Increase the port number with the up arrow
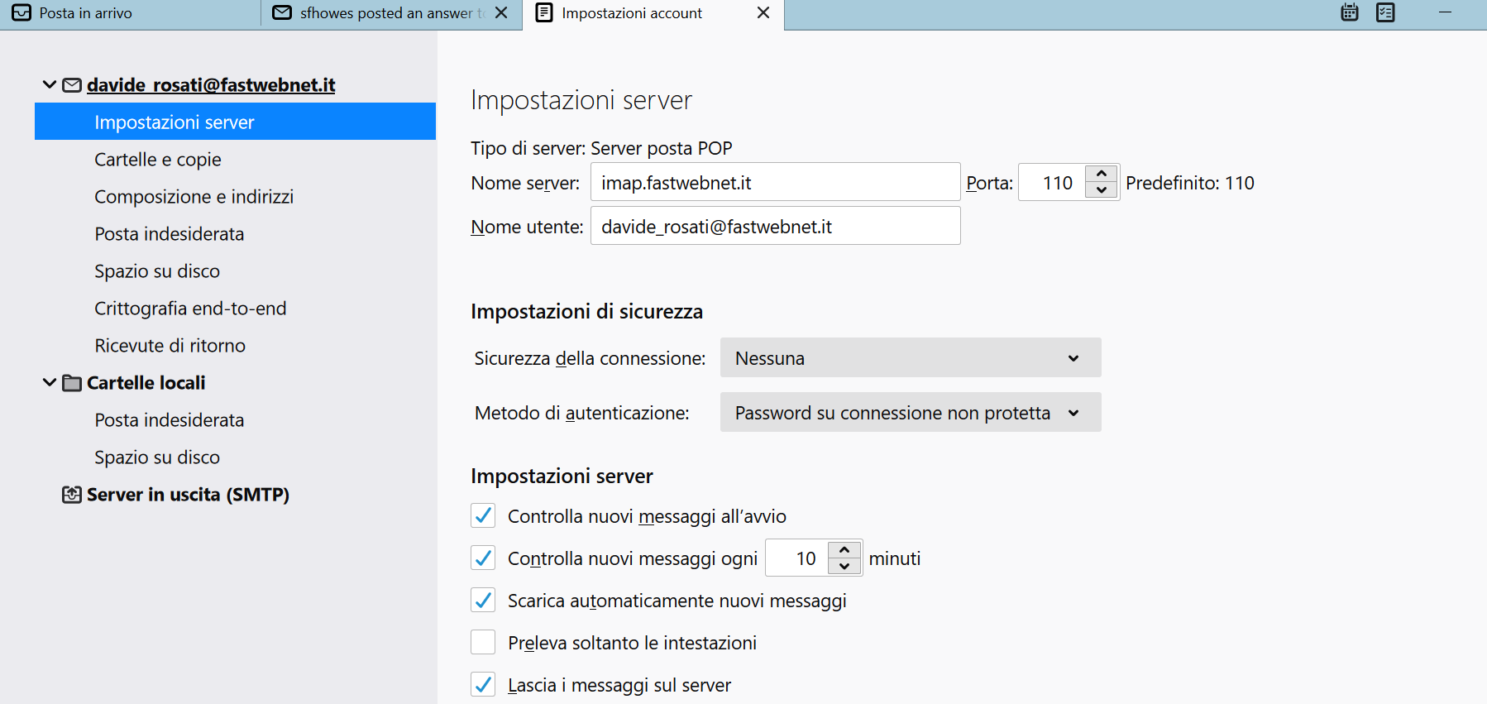 coord(1102,174)
